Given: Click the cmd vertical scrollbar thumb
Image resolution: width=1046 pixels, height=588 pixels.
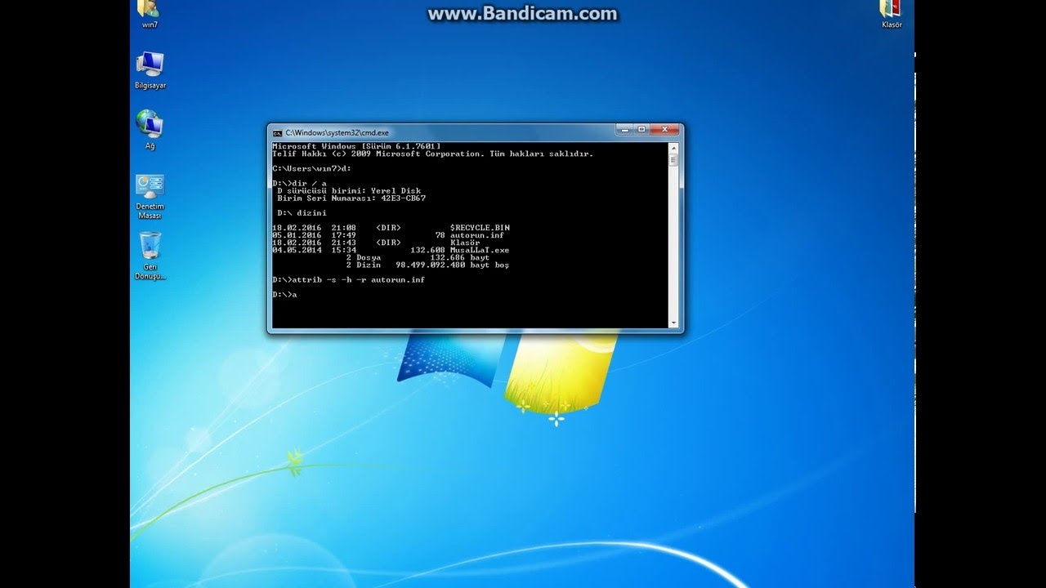Looking at the screenshot, I should (674, 160).
